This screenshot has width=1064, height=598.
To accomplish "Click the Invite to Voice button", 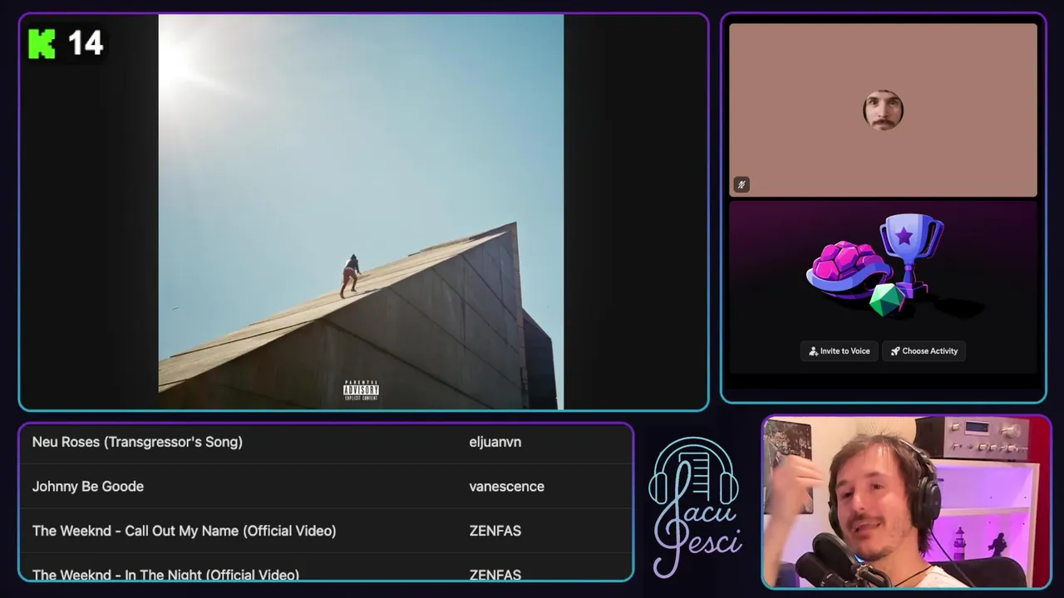I will coord(839,351).
